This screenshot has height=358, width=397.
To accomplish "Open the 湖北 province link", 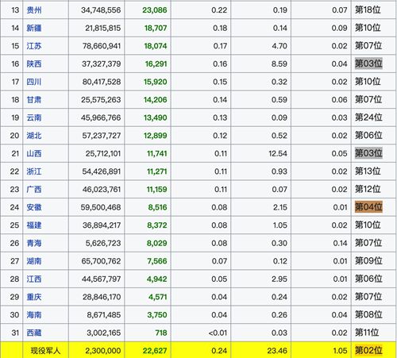I will (x=34, y=136).
